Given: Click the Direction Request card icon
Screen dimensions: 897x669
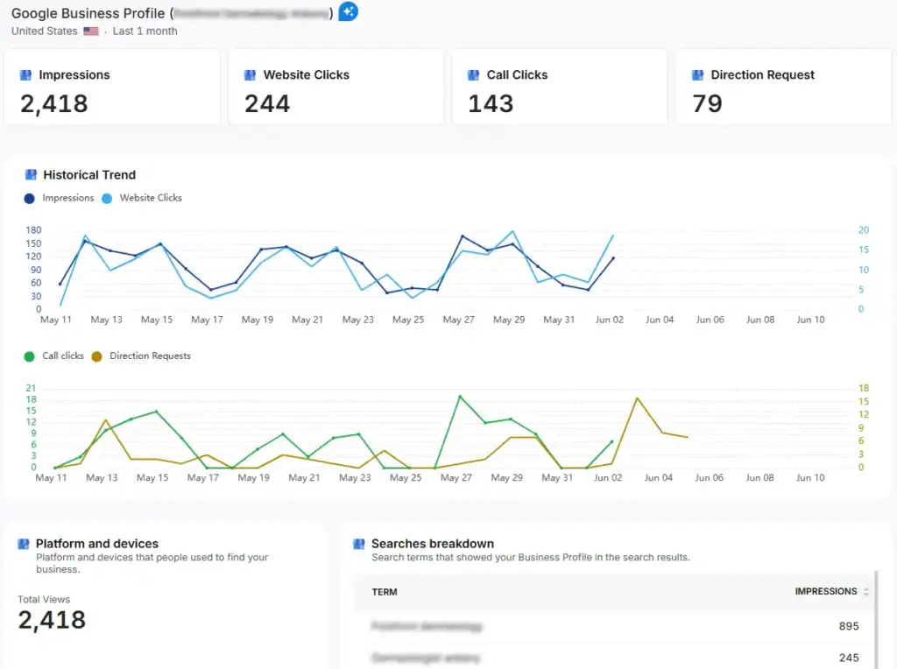Looking at the screenshot, I should pyautogui.click(x=696, y=74).
